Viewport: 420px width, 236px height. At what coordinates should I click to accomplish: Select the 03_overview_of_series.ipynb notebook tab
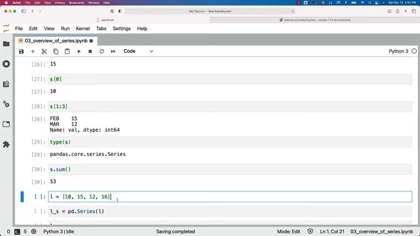tap(56, 41)
